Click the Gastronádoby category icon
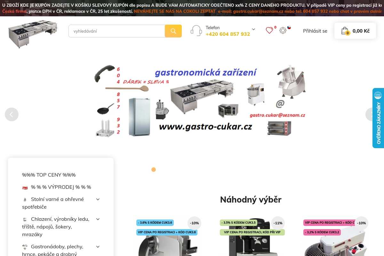The image size is (384, 256). click(25, 247)
